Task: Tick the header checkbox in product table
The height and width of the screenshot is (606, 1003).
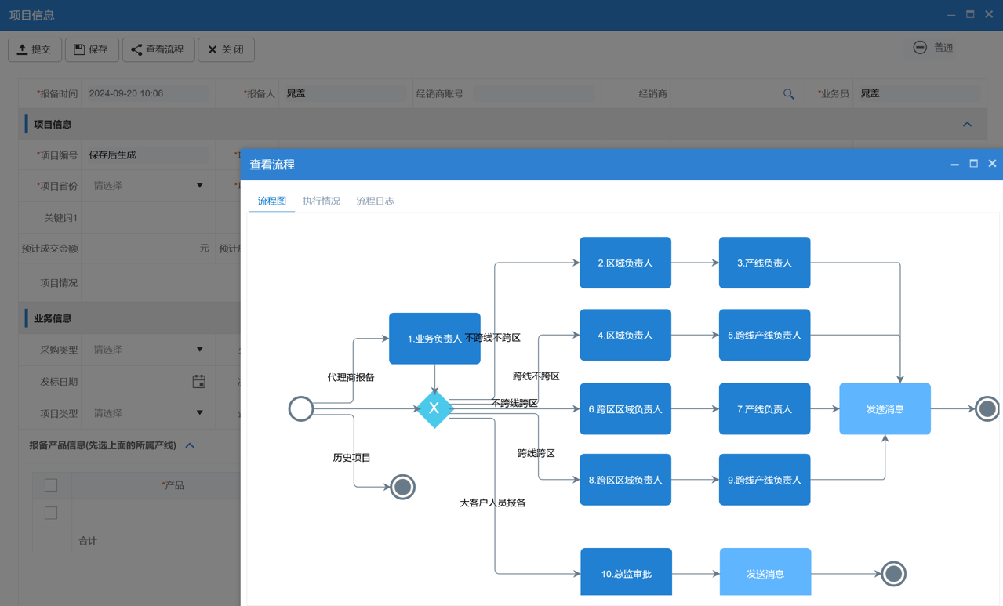Action: 51,485
